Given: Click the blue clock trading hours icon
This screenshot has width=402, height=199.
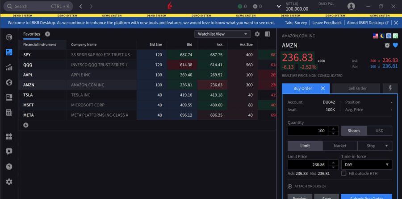Looking at the screenshot, I should point(389,36).
